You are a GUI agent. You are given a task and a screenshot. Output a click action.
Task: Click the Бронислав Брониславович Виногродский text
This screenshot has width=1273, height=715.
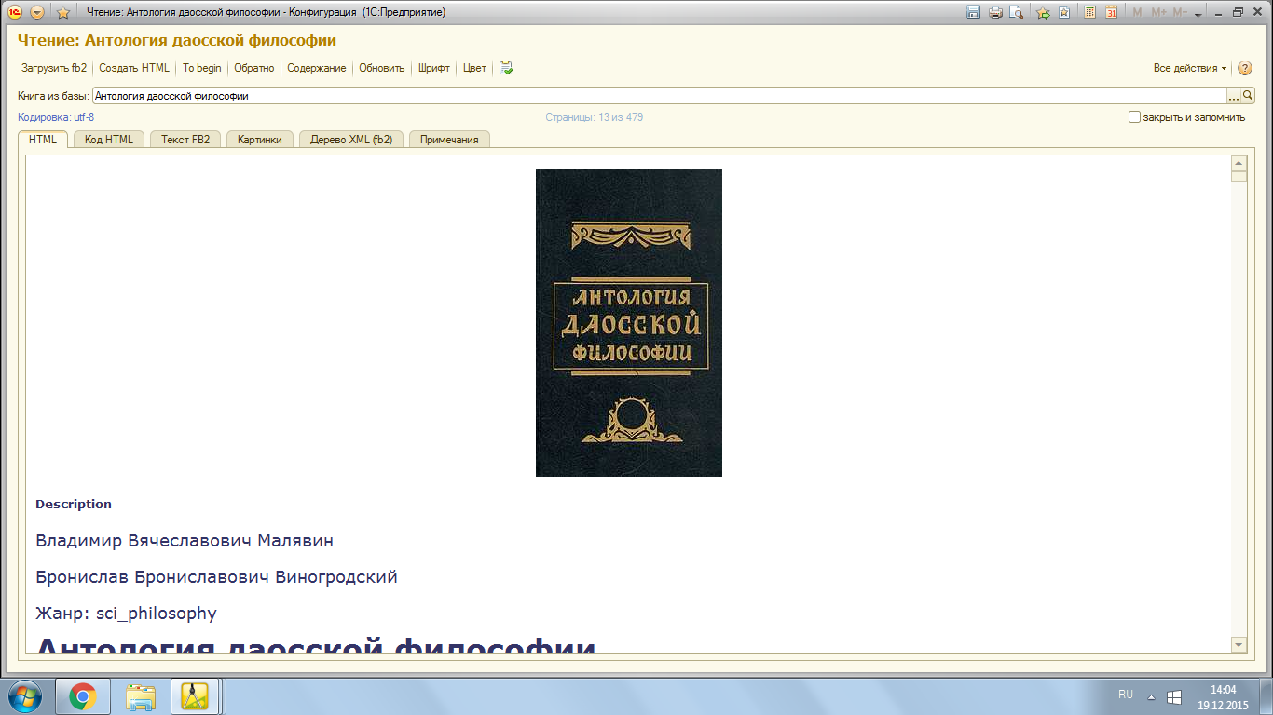[x=216, y=577]
